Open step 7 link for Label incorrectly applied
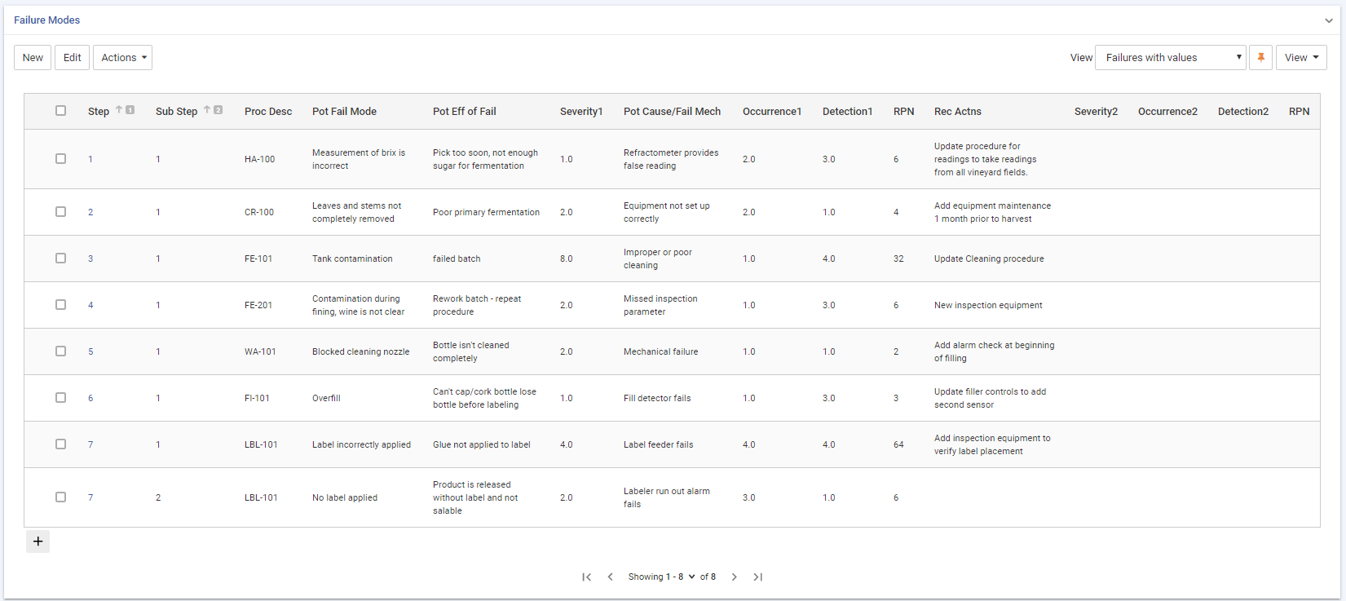The width and height of the screenshot is (1346, 601). click(90, 445)
